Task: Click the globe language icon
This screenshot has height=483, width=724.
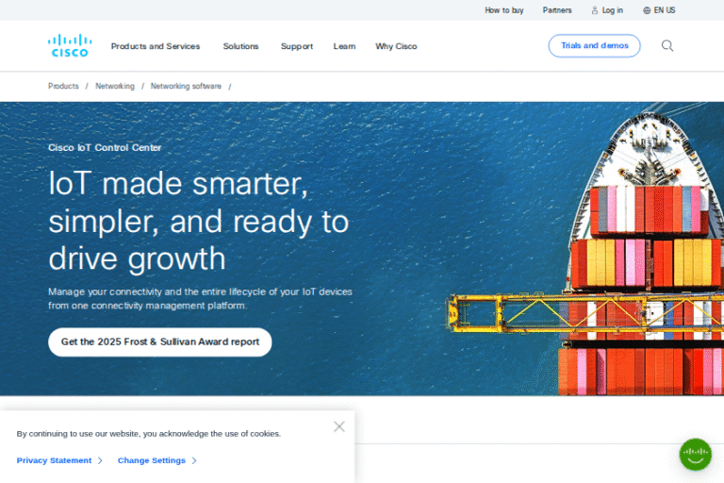Action: [x=647, y=10]
